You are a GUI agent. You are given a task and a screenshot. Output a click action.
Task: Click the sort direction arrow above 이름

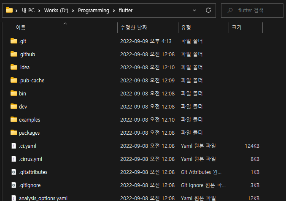pos(65,23)
